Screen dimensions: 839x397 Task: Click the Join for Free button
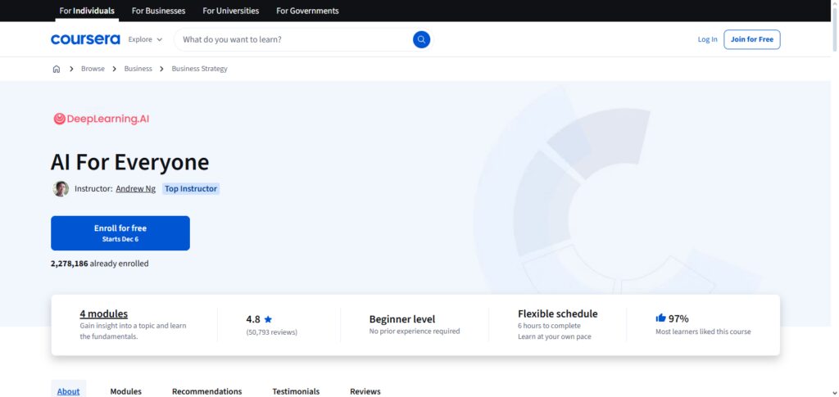click(x=752, y=39)
